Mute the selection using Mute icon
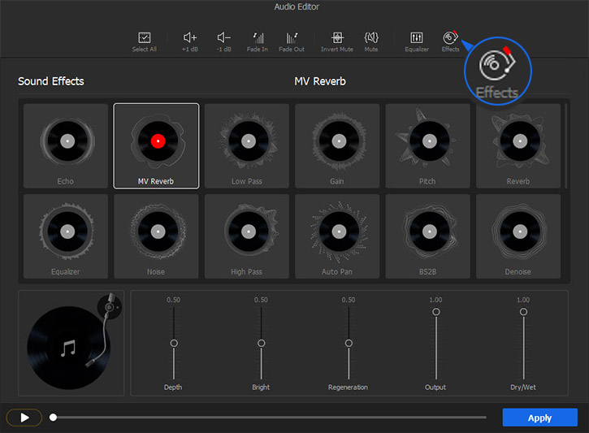This screenshot has width=589, height=433. [x=371, y=38]
